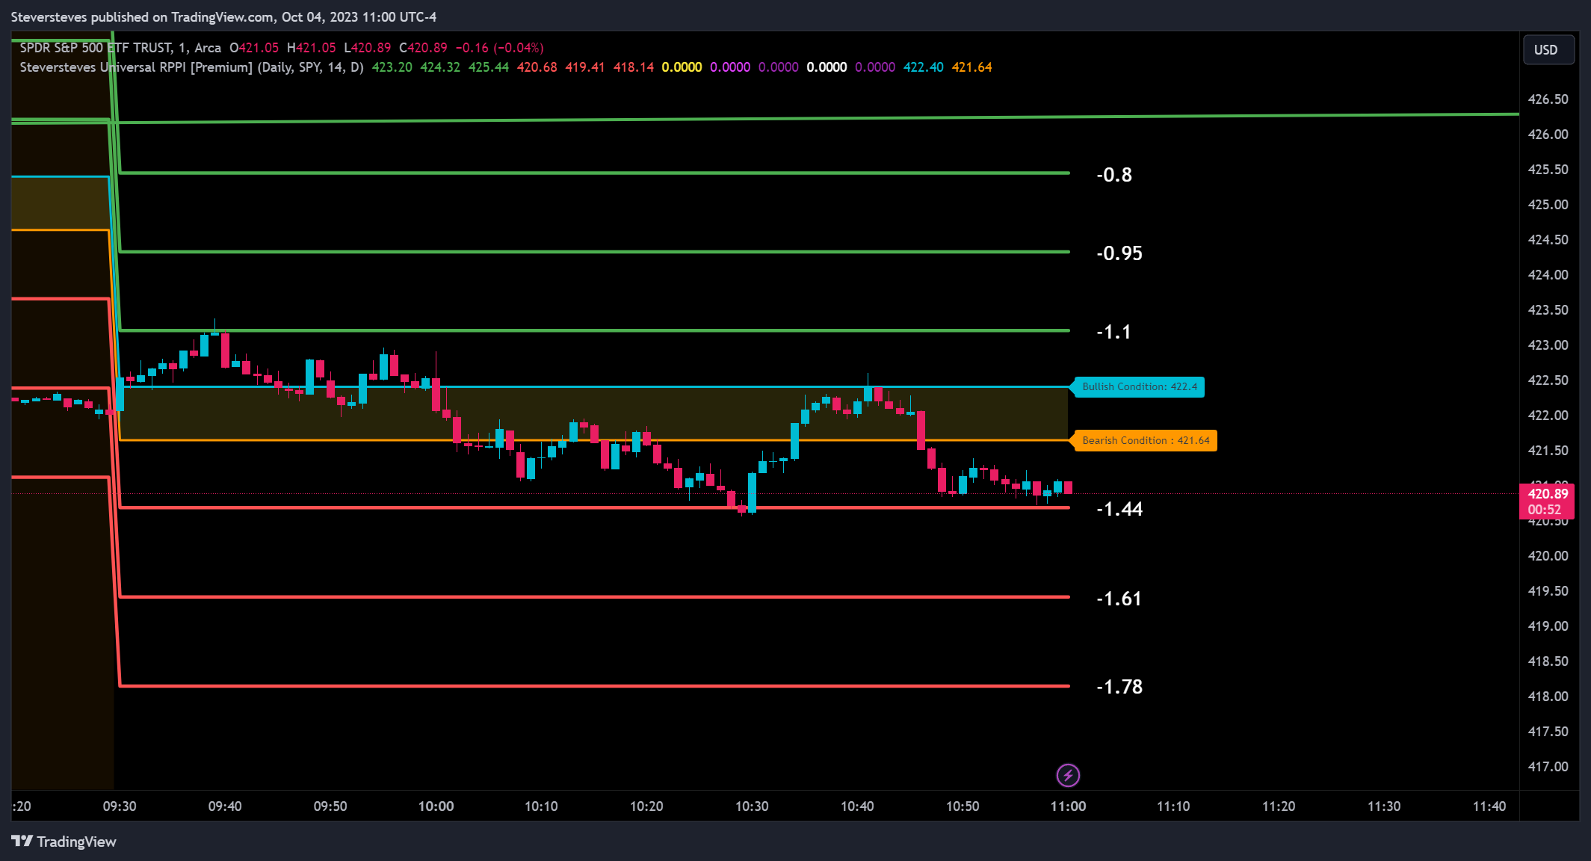Click the close price C420.89 in header

pyautogui.click(x=423, y=48)
